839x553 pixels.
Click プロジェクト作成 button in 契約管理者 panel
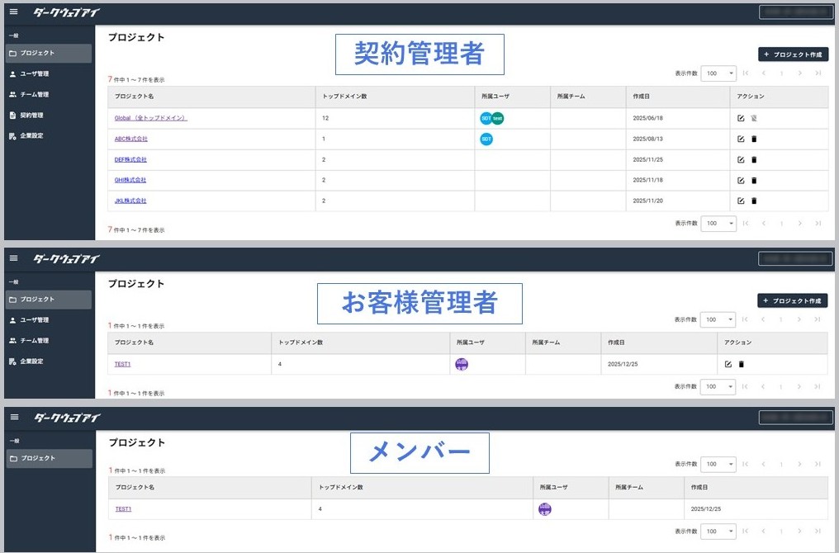click(x=793, y=54)
